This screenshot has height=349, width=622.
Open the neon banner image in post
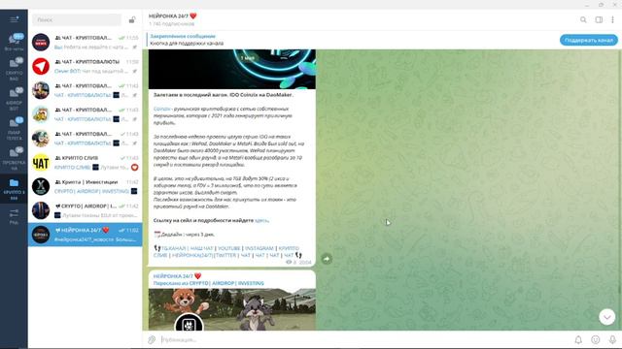[x=232, y=69]
